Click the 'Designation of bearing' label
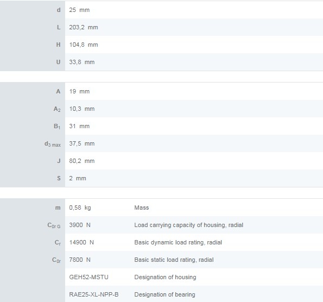Screen dimensions: 323x302 [164, 294]
